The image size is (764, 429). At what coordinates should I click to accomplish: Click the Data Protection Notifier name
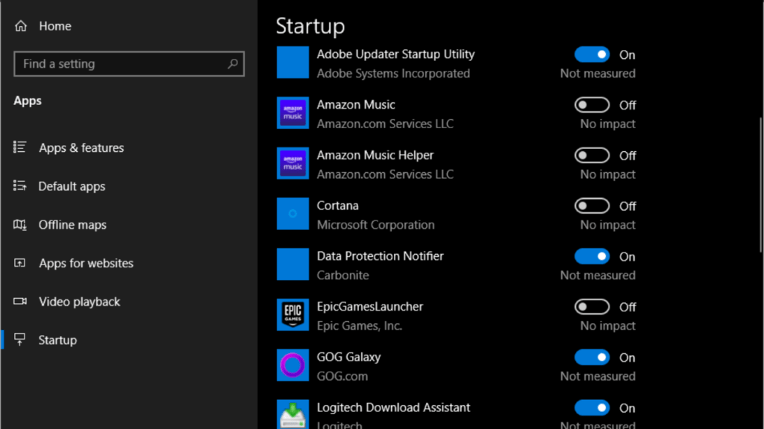tap(380, 256)
